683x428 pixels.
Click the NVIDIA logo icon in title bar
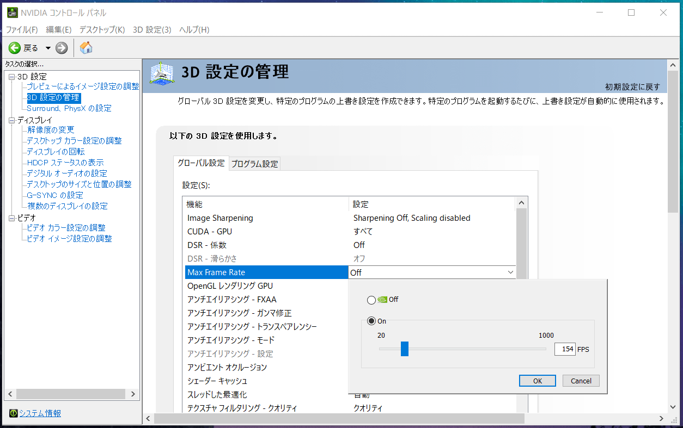(x=12, y=13)
